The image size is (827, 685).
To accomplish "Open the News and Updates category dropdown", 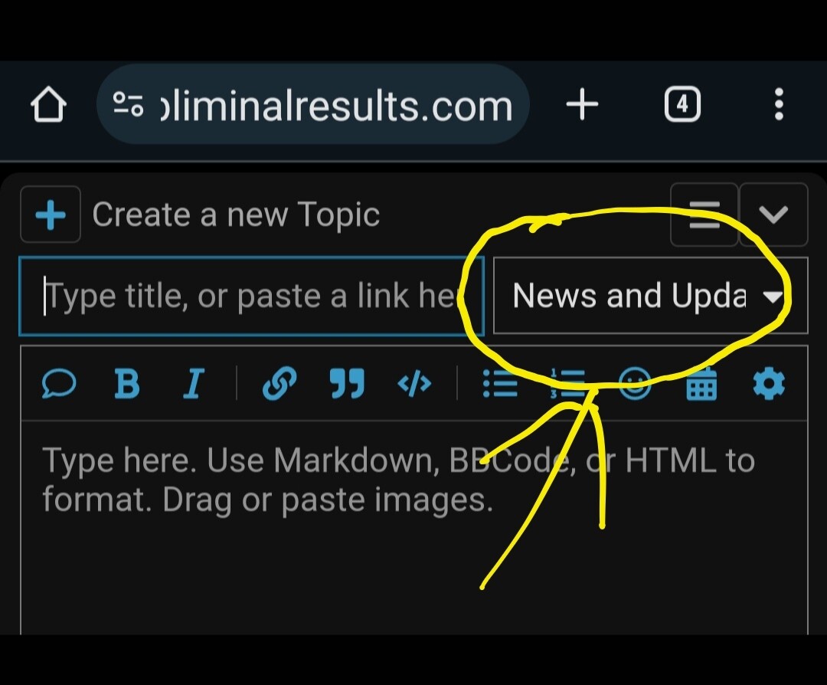I will 650,296.
